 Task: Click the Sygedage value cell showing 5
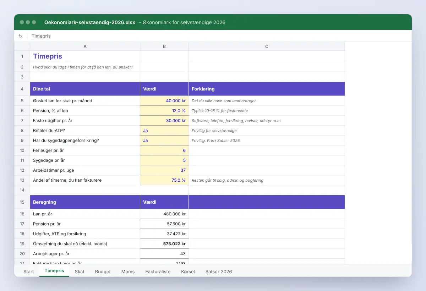coord(164,160)
